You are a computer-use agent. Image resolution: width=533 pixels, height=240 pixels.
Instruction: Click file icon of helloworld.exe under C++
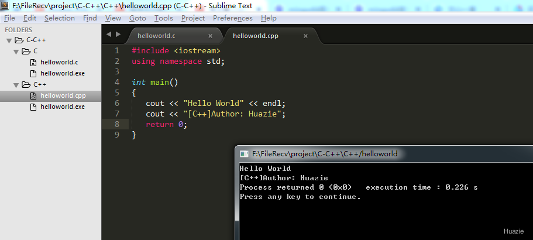33,107
